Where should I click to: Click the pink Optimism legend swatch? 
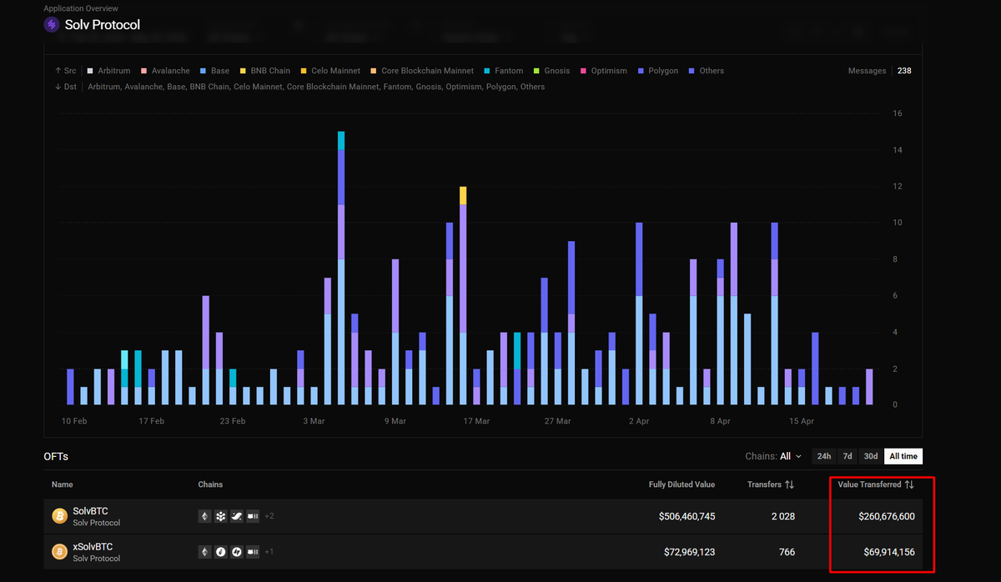(x=583, y=71)
